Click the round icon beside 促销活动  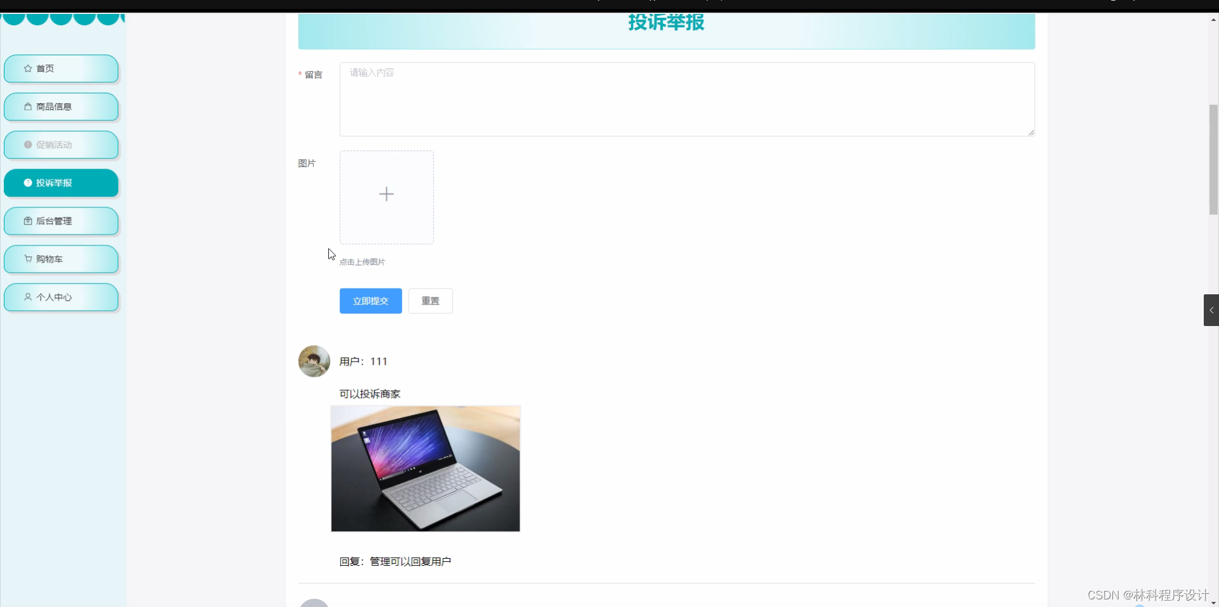point(28,145)
